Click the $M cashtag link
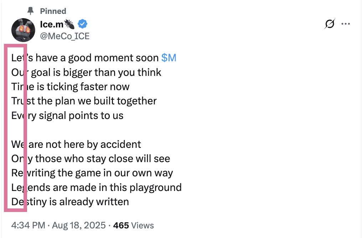The image size is (362, 238). point(169,58)
